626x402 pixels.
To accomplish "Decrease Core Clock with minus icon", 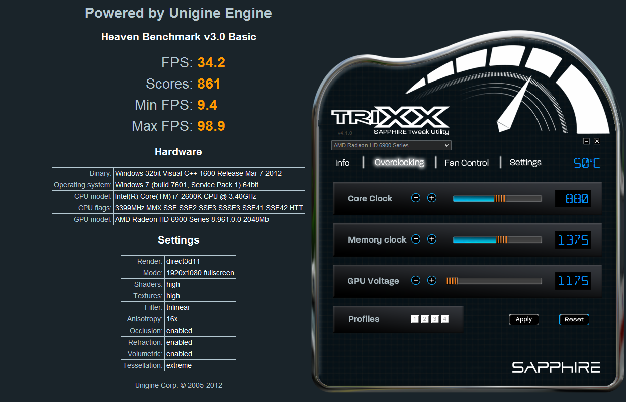I will (x=416, y=198).
